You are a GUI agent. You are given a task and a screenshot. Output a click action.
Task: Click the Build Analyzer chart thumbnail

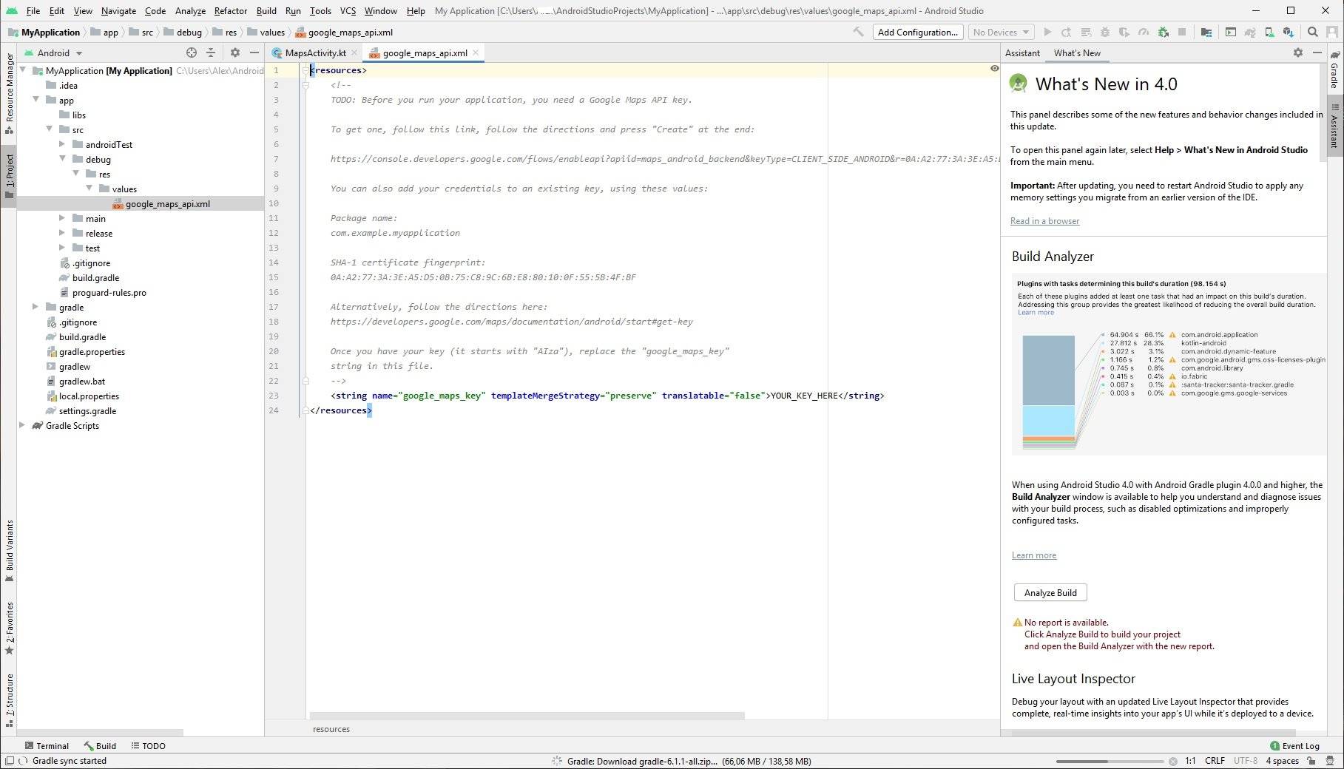coord(1169,364)
